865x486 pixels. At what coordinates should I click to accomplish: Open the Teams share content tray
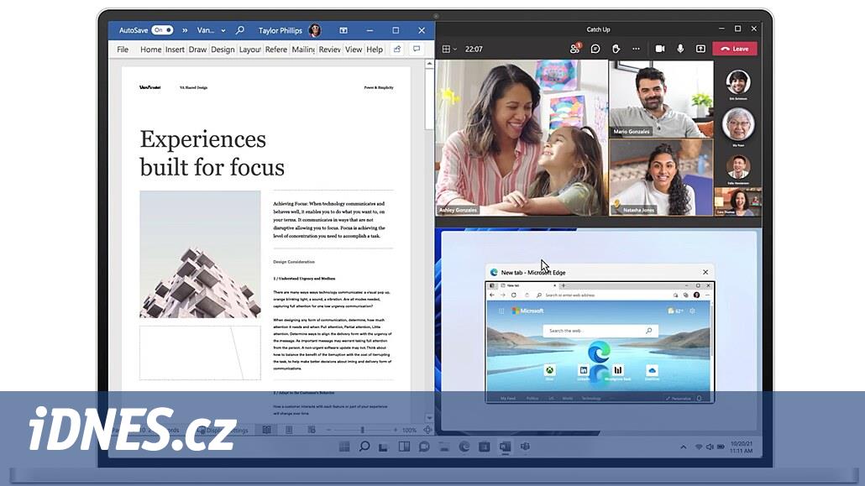700,49
